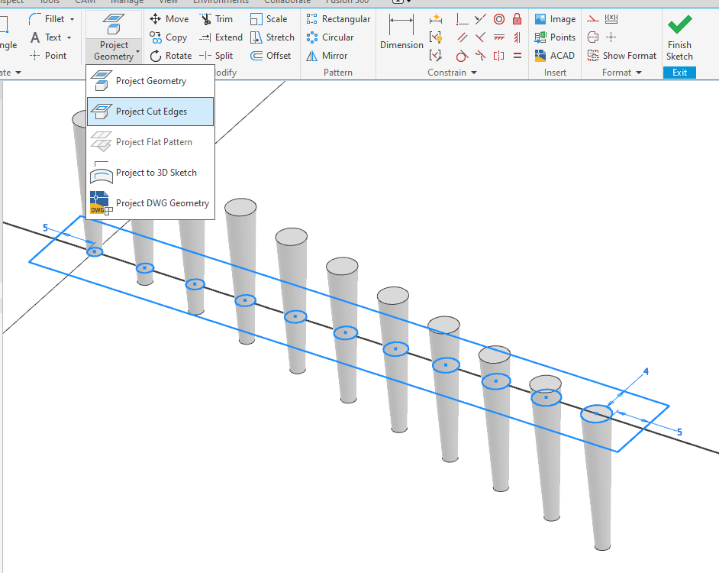Toggle Show Format display
Image resolution: width=719 pixels, height=573 pixels.
tap(621, 55)
